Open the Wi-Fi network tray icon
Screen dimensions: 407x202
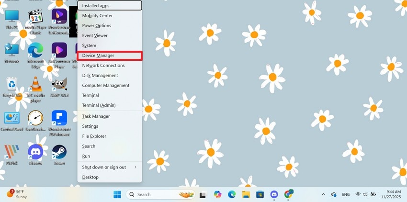pos(358,194)
